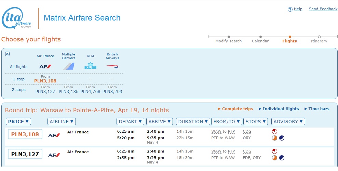Open the AIRLINE filter dropdown
338x171 pixels.
62,121
